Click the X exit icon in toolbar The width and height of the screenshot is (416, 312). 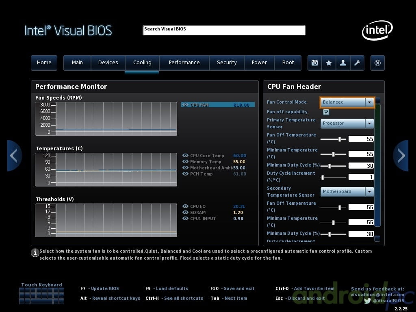click(x=377, y=63)
